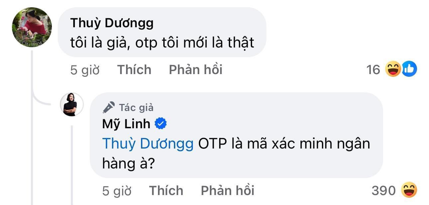Viewport: 429px width, 205px height.
Task: View the 16 reactions count
Action: pos(373,70)
